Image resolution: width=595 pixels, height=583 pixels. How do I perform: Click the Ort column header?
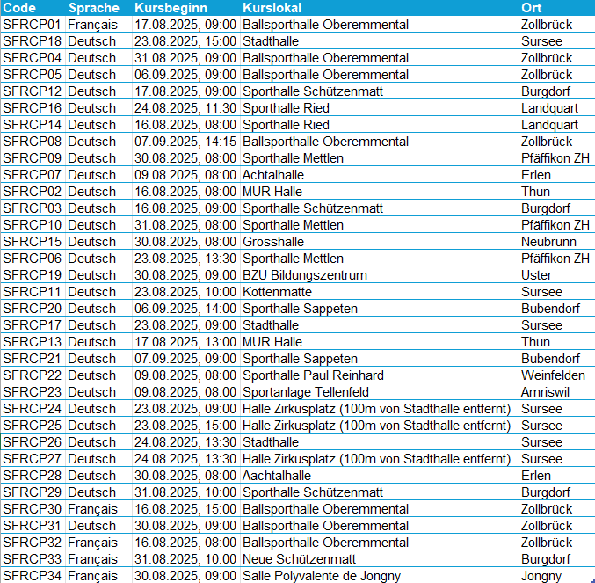pos(531,7)
